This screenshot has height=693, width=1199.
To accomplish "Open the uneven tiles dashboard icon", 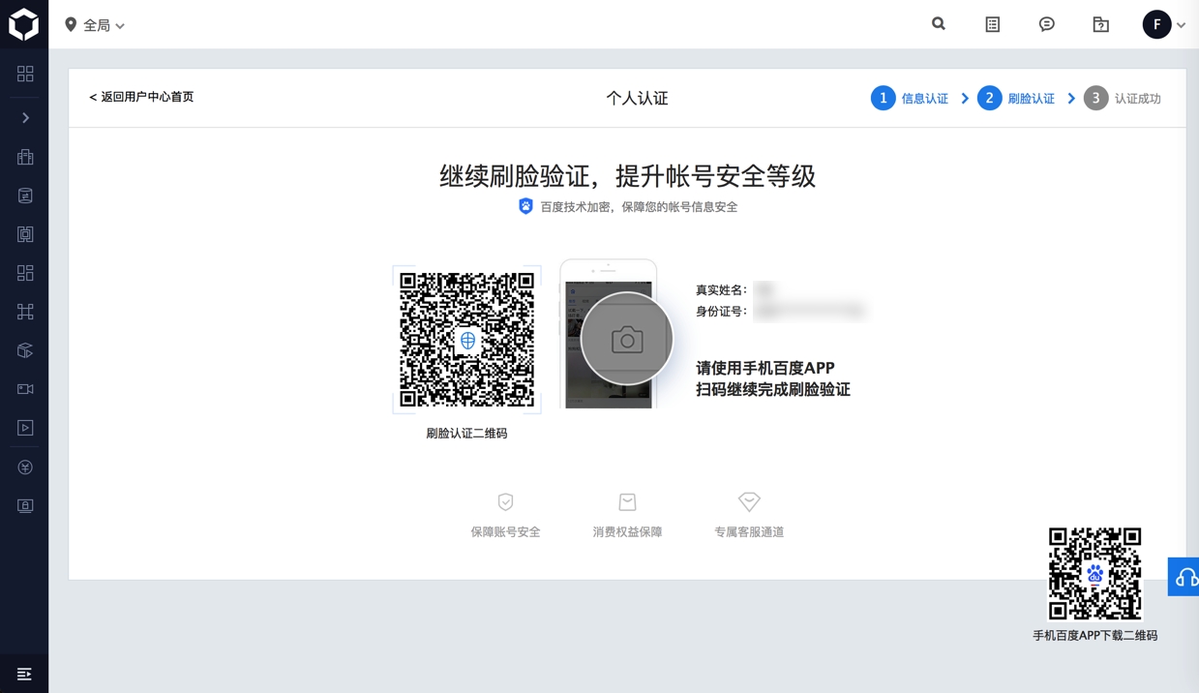I will click(x=25, y=273).
